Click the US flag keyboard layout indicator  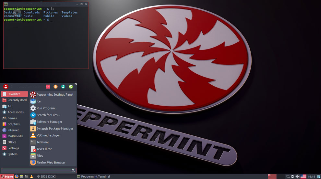click(x=303, y=176)
